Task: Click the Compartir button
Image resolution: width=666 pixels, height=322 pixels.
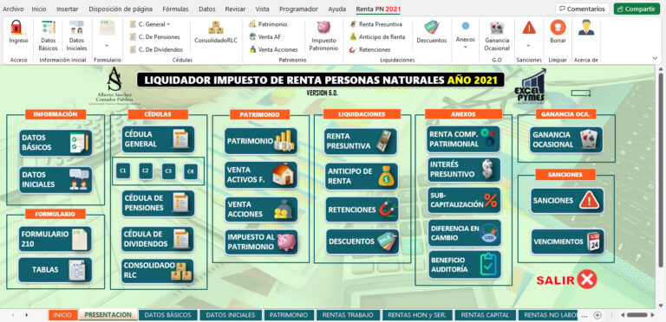Action: click(637, 9)
